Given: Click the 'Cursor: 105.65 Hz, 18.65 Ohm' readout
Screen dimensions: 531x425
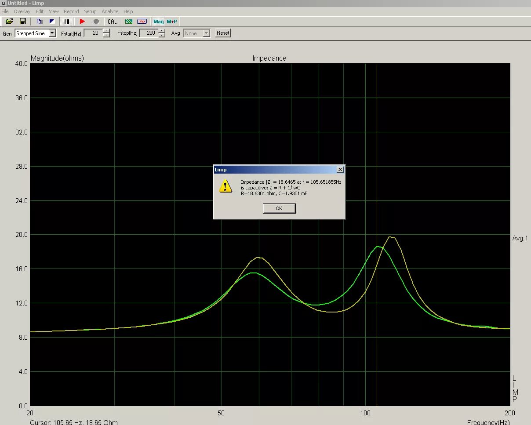Looking at the screenshot, I should (74, 422).
